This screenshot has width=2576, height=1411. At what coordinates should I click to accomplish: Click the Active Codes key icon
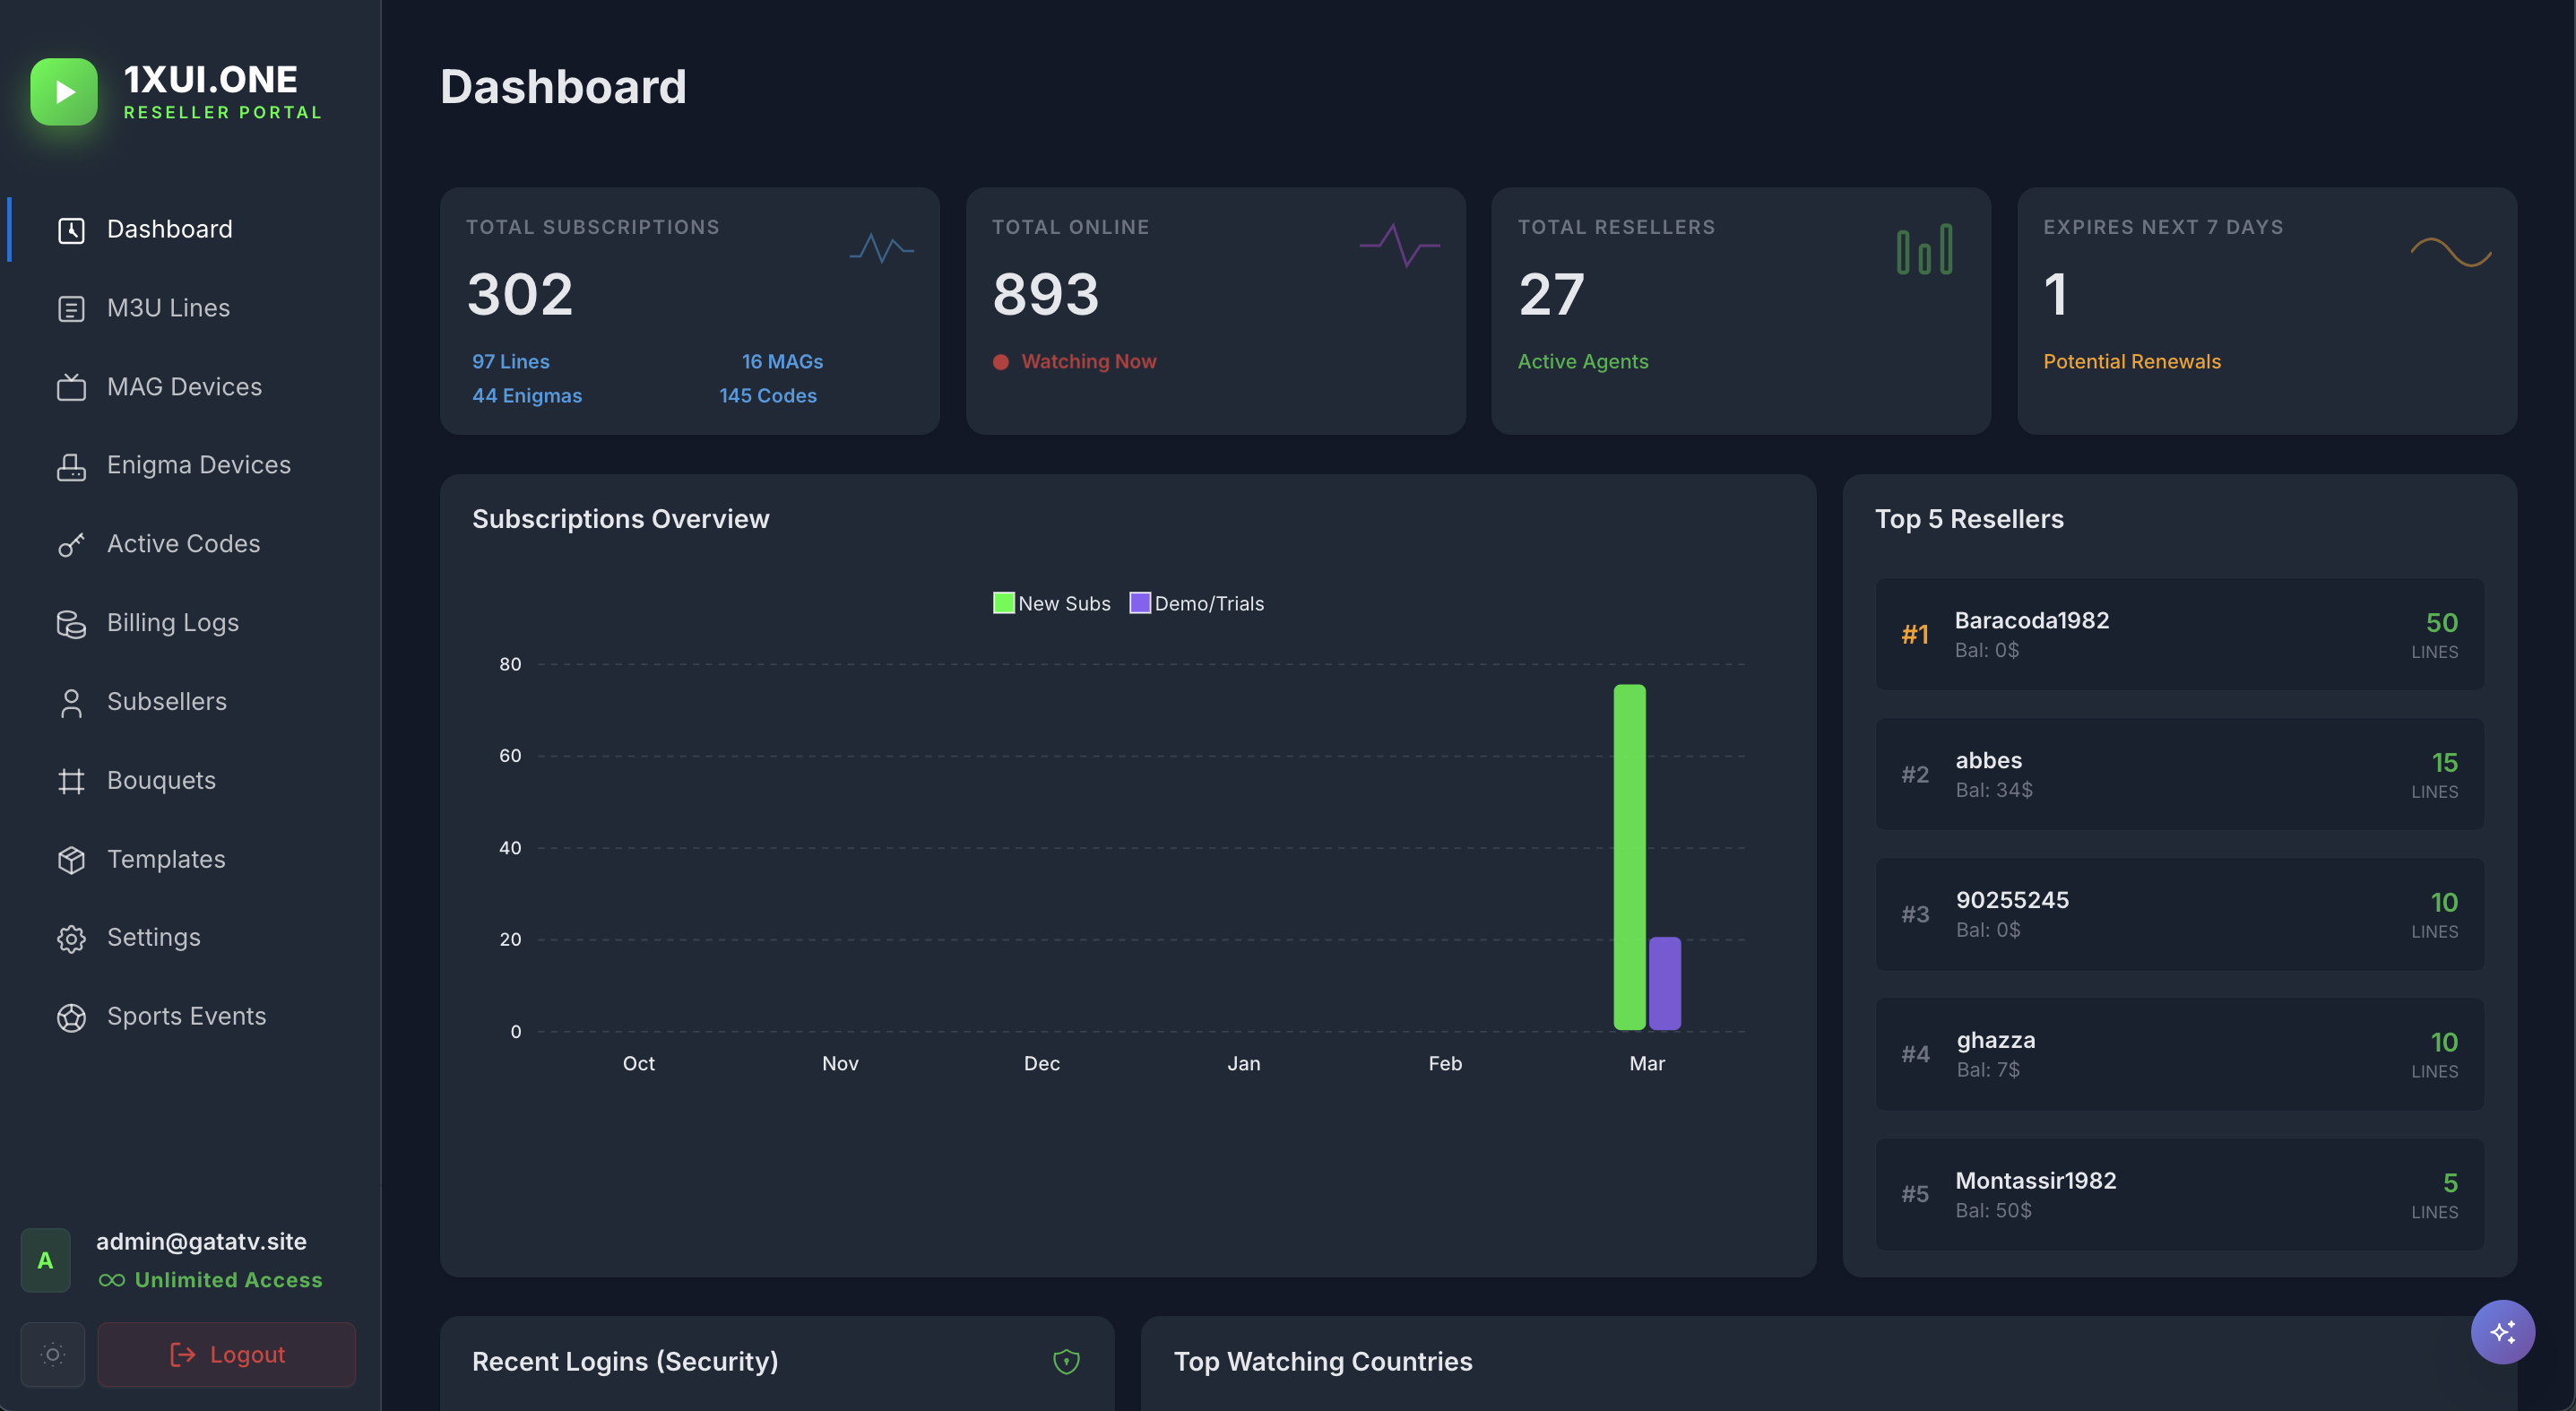(70, 544)
